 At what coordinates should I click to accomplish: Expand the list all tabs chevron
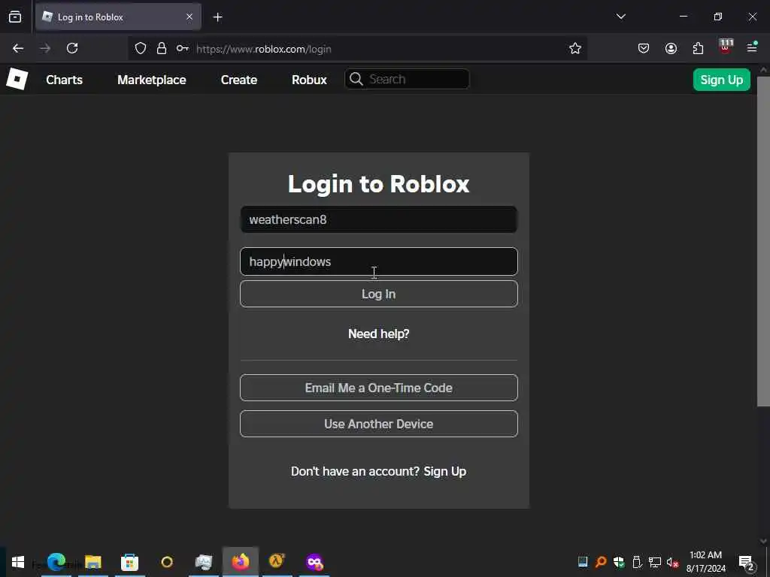[x=620, y=17]
